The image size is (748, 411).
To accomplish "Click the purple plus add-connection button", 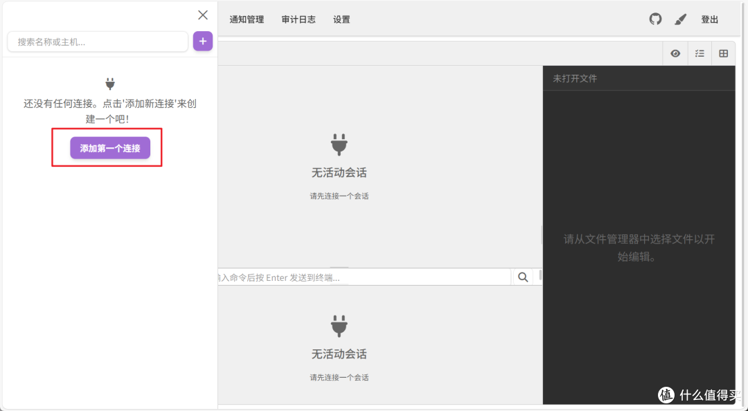I will coord(203,42).
